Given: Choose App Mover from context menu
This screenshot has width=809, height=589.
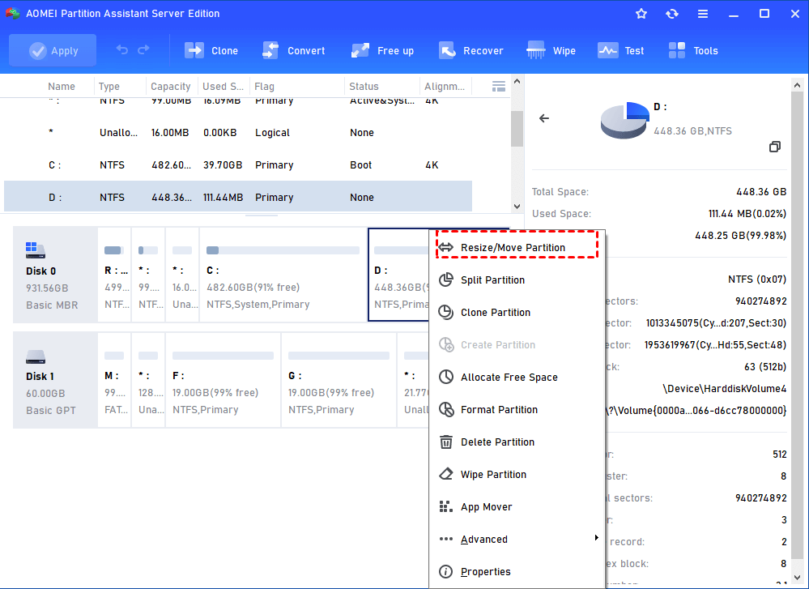Looking at the screenshot, I should [x=517, y=507].
